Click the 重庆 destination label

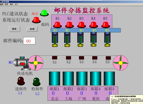coord(96,99)
